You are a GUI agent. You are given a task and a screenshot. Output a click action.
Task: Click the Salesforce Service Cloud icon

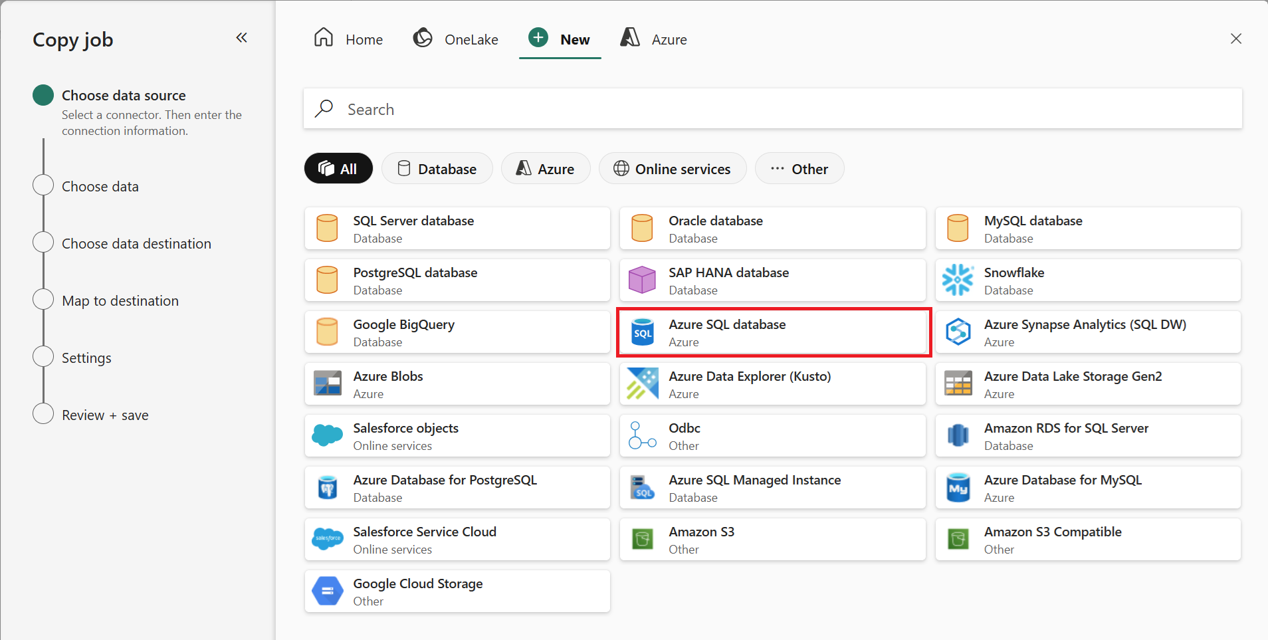(327, 539)
